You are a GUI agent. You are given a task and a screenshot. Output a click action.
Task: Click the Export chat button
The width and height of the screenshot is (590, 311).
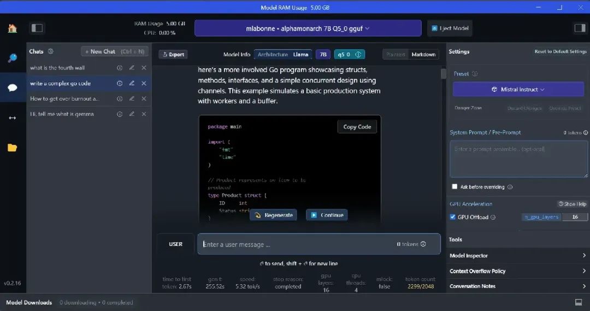pyautogui.click(x=173, y=55)
